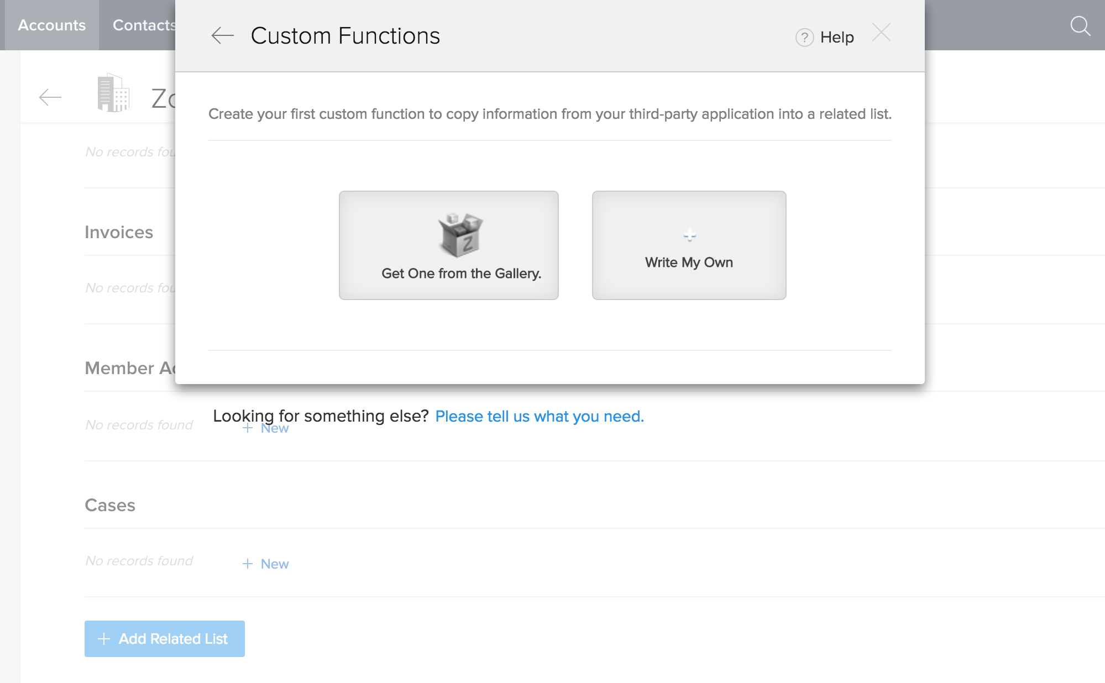Open 'Please tell us what you need' link

coord(540,416)
